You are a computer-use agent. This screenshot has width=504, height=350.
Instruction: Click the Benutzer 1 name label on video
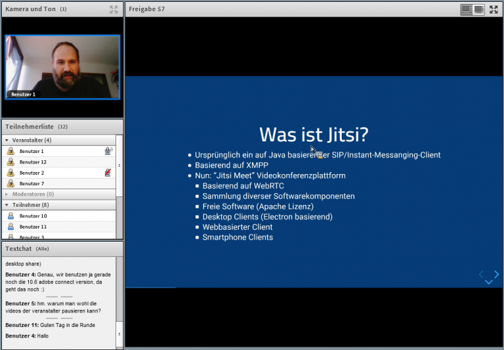pos(23,95)
